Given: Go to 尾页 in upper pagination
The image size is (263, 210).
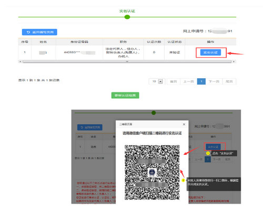Looking at the screenshot, I should [x=229, y=81].
